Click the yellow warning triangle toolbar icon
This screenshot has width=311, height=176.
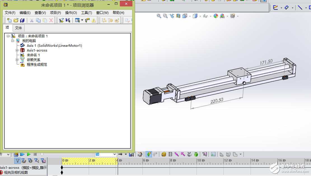point(93,20)
